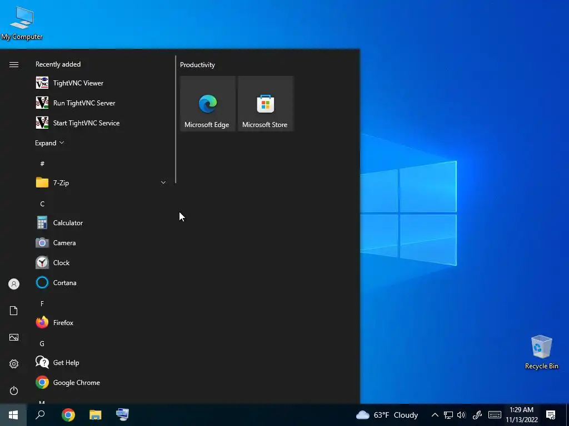Click the 'F' letter header in app list
The image size is (569, 426).
tap(42, 303)
